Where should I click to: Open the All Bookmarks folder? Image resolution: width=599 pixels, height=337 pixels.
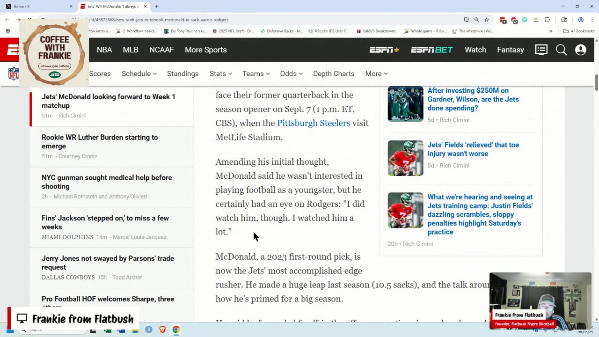[x=579, y=31]
